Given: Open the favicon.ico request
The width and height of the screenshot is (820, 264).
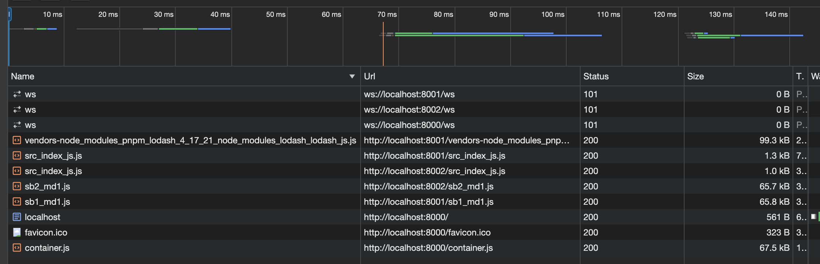Looking at the screenshot, I should coord(46,233).
